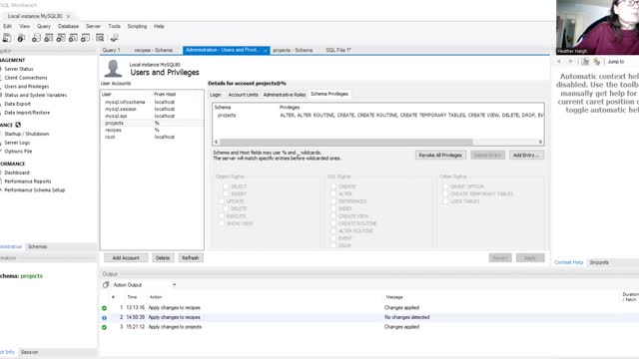Click the Apply button
This screenshot has width=639, height=359.
pos(530,258)
